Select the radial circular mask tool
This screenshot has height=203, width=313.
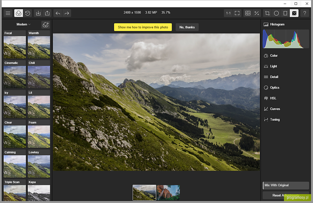(x=276, y=13)
